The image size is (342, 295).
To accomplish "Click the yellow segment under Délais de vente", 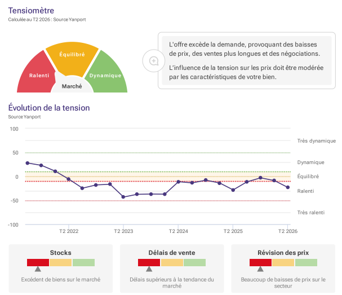I will pos(172,262).
